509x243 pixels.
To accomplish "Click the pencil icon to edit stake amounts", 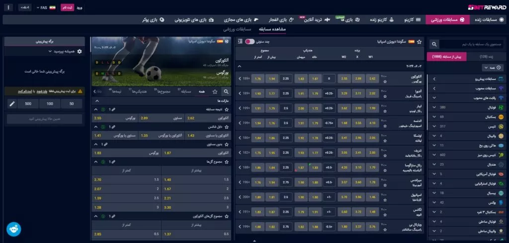I will coord(13,104).
